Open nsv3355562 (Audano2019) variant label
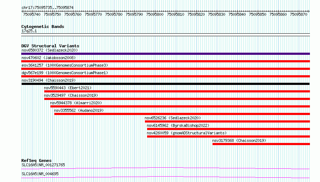This screenshot has width=320, height=182. point(79,110)
